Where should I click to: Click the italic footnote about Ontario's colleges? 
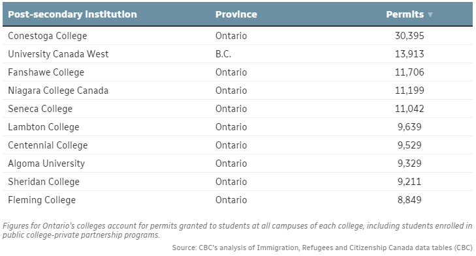point(238,230)
